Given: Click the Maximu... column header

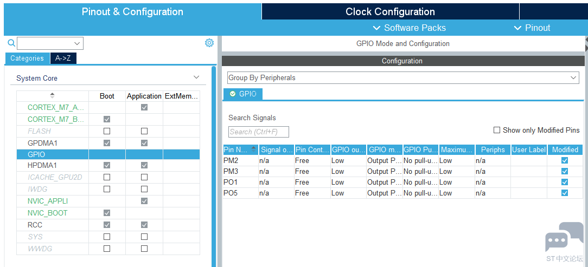Looking at the screenshot, I should (x=457, y=150).
